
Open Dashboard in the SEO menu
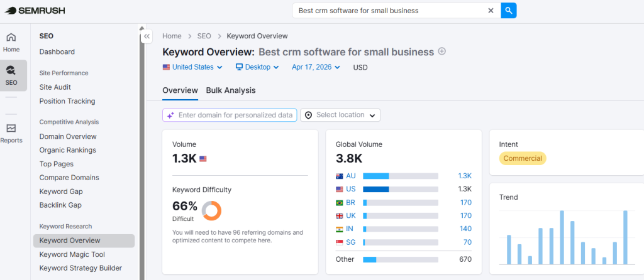[57, 51]
